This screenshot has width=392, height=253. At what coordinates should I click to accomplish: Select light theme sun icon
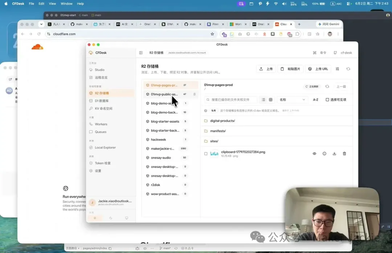pos(95,218)
